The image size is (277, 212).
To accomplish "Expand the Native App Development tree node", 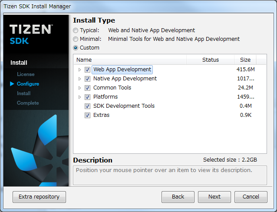I will point(80,79).
